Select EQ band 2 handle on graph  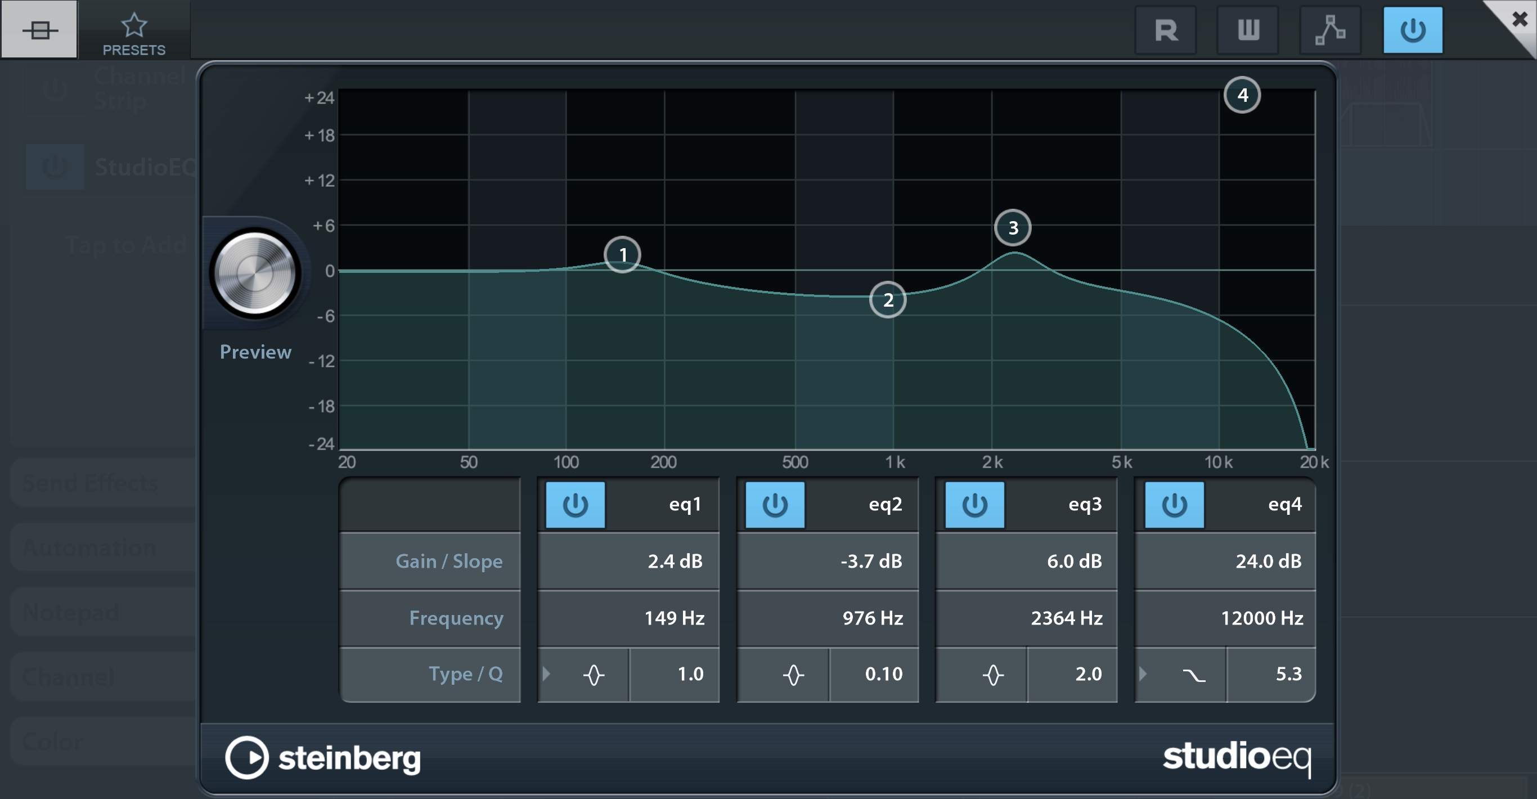click(x=888, y=299)
